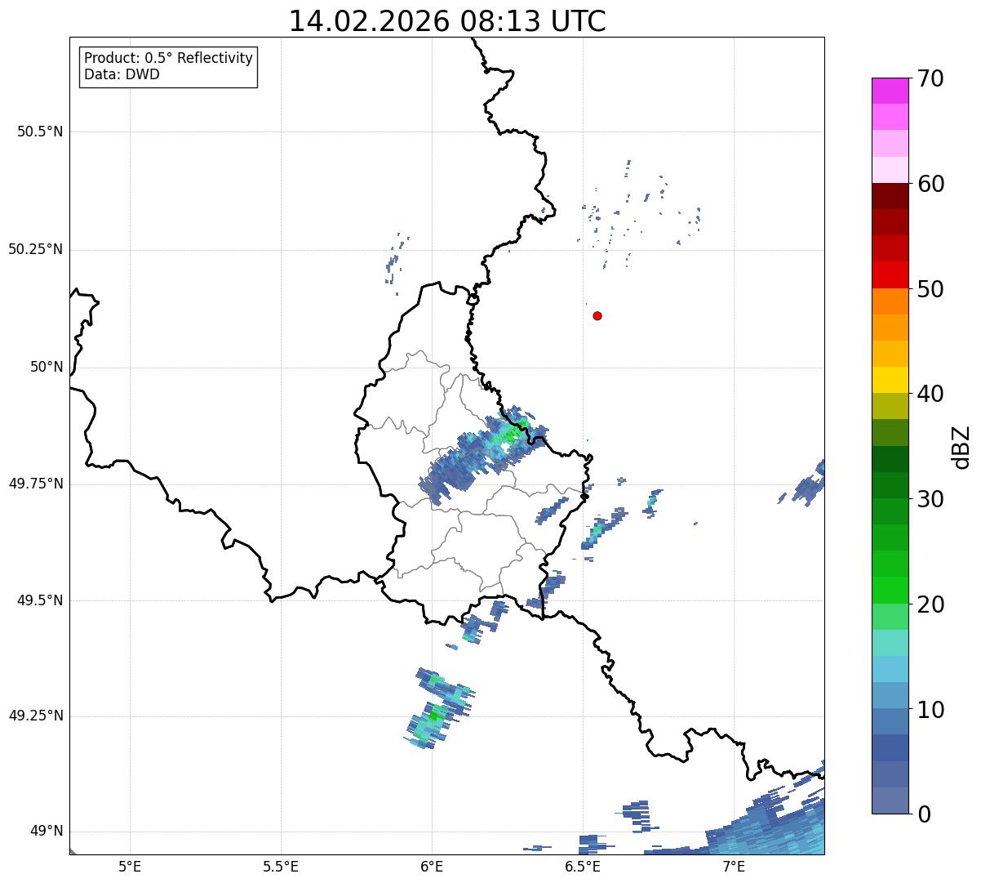Click the 'dBZ' colorbar axis label

(x=961, y=447)
